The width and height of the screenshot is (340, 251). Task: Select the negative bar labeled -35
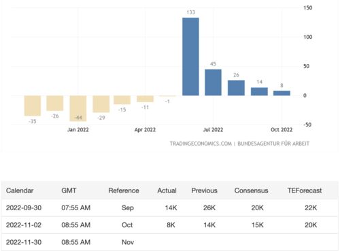coord(33,105)
